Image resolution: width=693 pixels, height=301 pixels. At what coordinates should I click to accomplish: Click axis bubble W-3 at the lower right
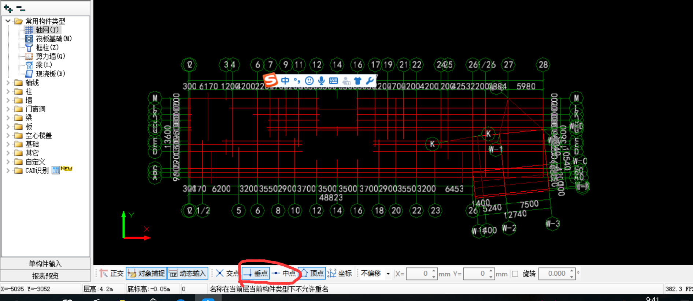point(553,223)
